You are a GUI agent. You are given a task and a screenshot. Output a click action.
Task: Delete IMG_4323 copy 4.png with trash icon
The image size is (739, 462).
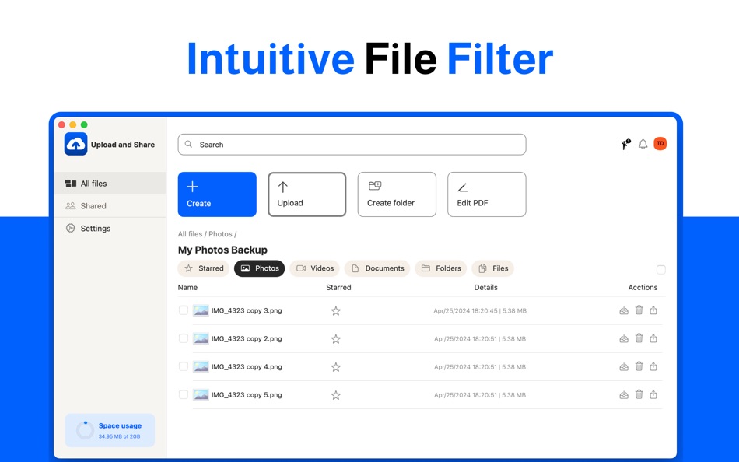(x=639, y=366)
